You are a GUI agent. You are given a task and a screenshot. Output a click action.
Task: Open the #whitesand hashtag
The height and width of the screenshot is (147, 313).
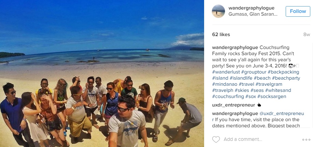[278, 90]
